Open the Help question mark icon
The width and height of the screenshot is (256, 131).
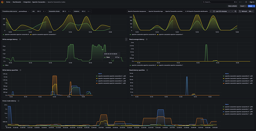(x=246, y=2)
